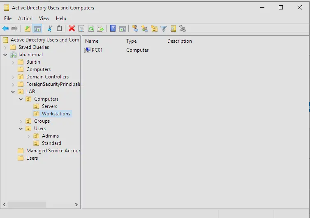This screenshot has width=310, height=218.
Task: Expand the Groups OU
Action: [21, 122]
